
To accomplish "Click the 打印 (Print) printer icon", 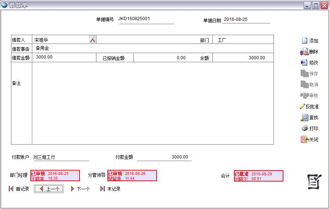I will point(304,128).
